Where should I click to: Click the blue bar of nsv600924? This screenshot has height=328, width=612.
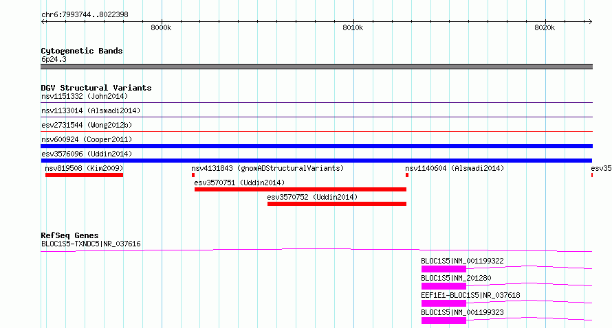click(316, 146)
